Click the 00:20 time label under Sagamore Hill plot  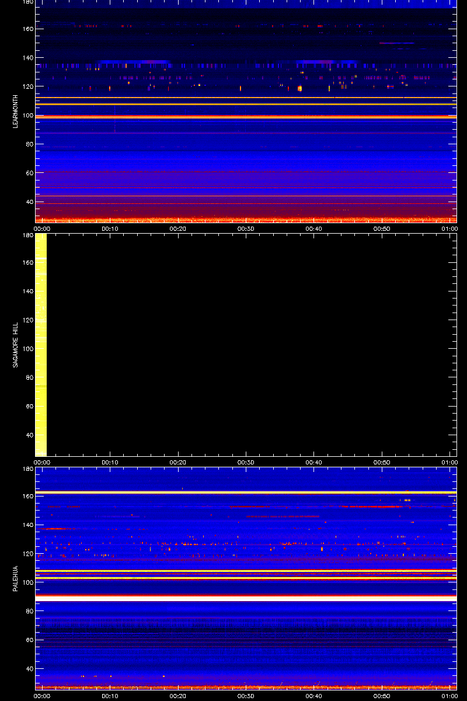(177, 462)
